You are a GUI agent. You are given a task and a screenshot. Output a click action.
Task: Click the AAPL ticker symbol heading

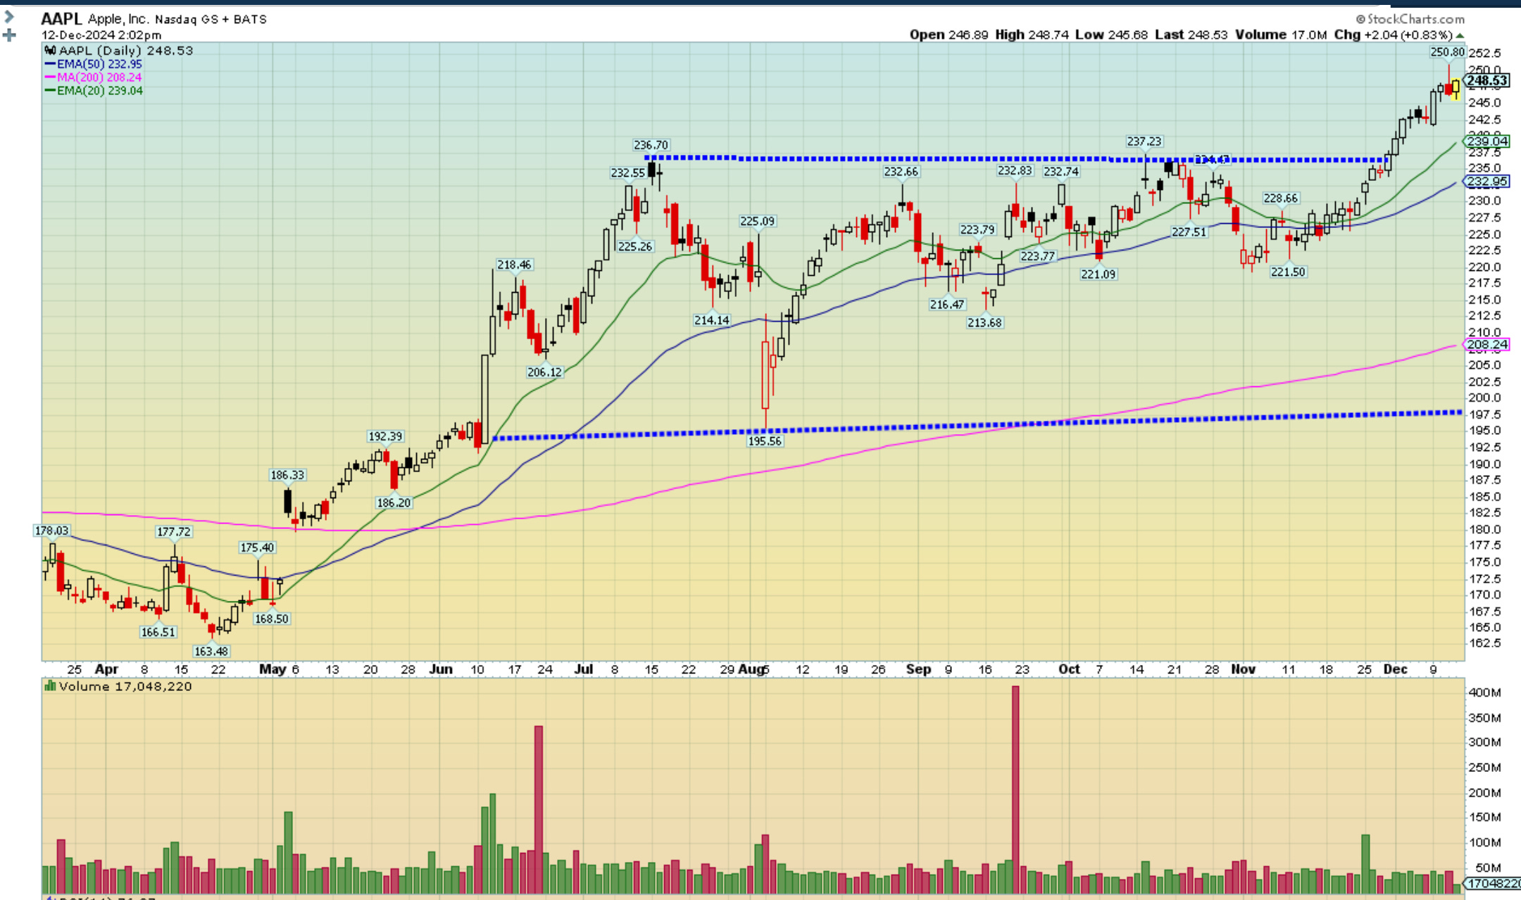click(x=61, y=19)
